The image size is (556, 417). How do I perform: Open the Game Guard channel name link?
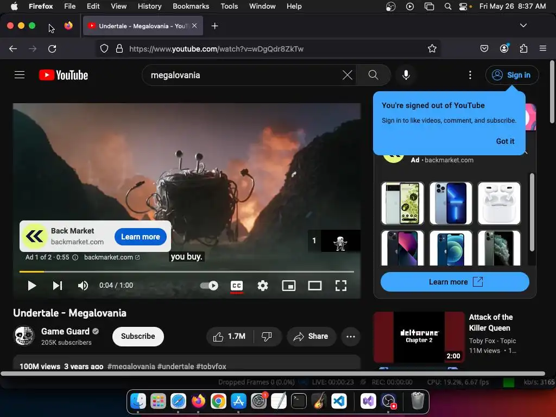(x=65, y=331)
